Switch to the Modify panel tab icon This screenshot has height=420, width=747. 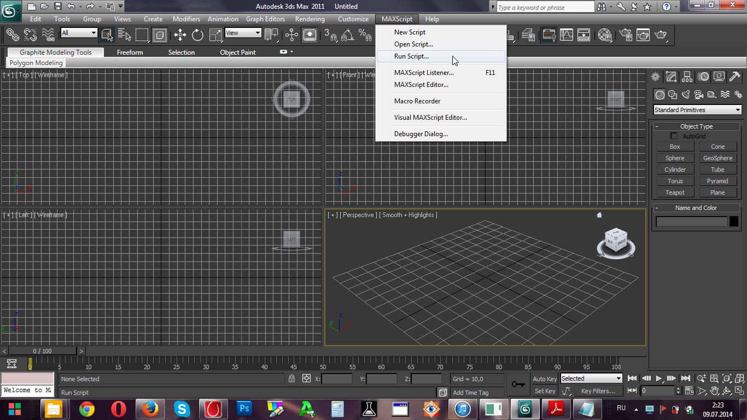coord(671,77)
